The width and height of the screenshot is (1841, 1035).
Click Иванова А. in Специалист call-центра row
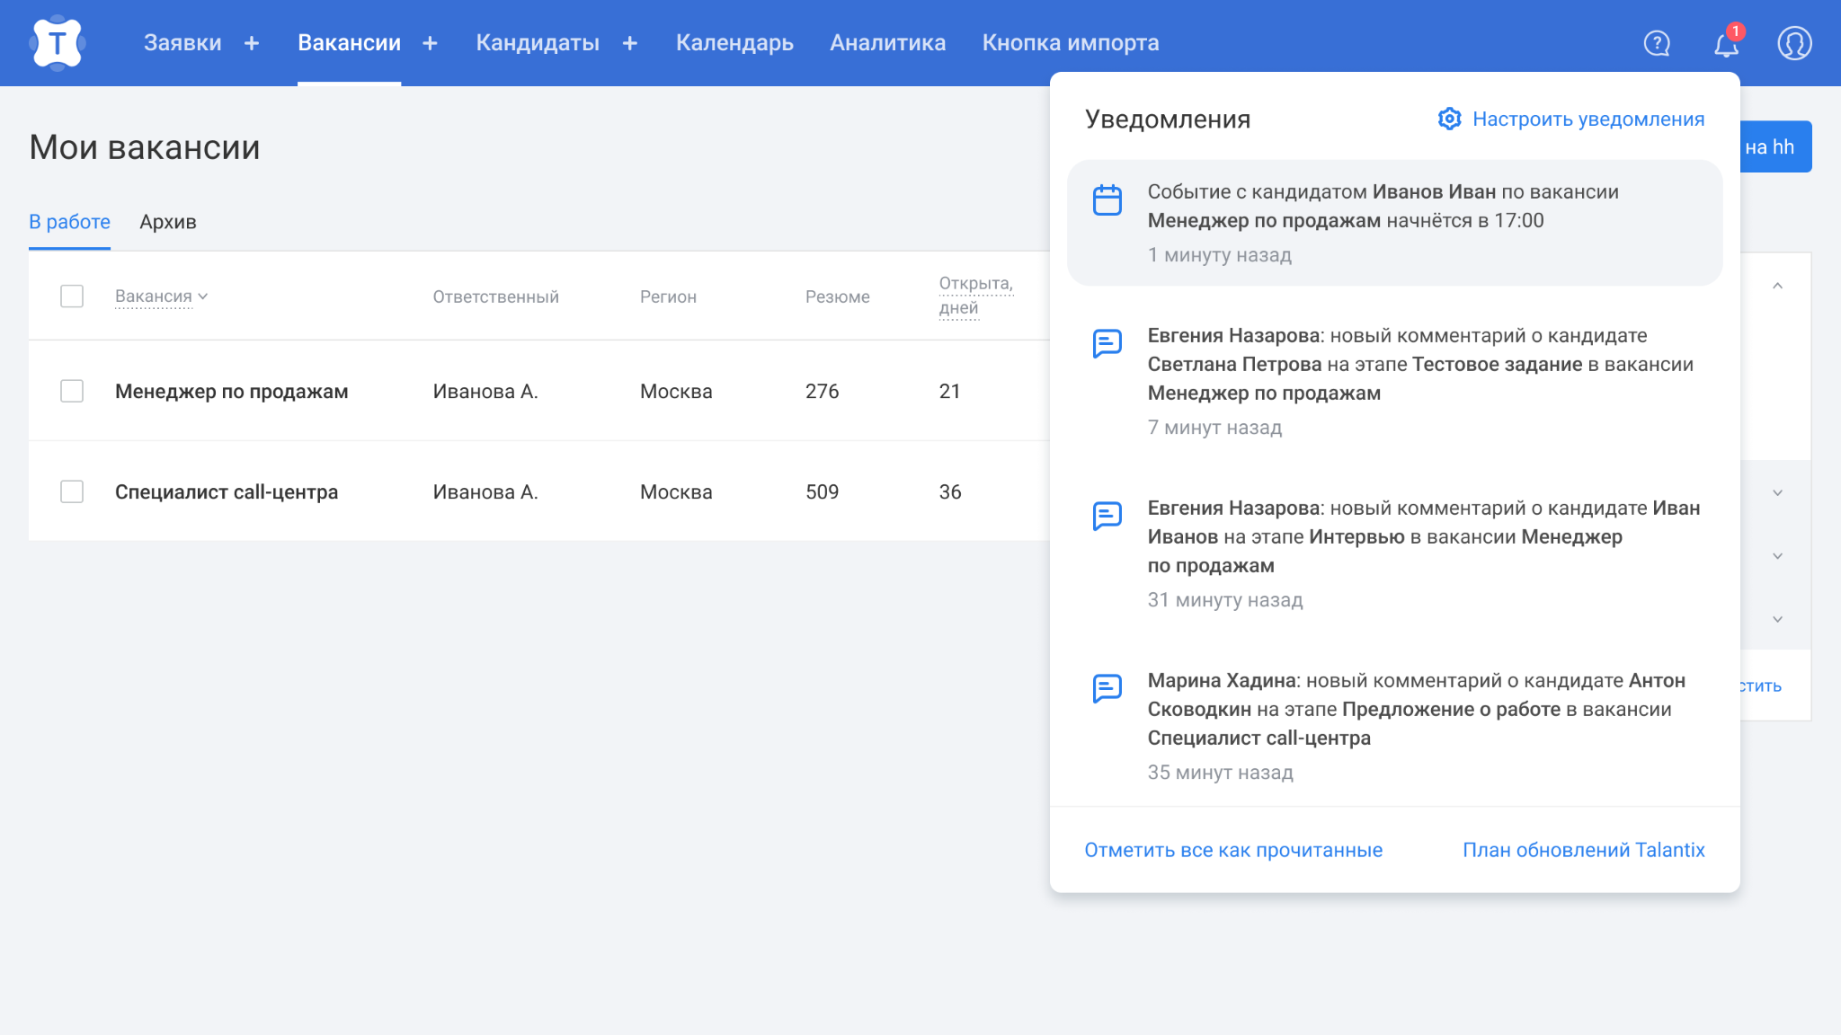click(x=485, y=491)
